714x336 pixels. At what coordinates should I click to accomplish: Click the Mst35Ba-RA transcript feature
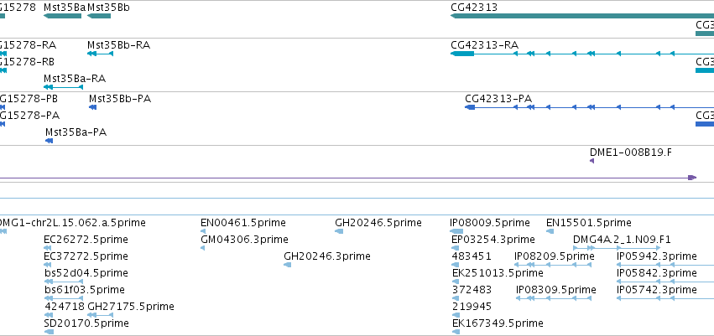(x=63, y=87)
